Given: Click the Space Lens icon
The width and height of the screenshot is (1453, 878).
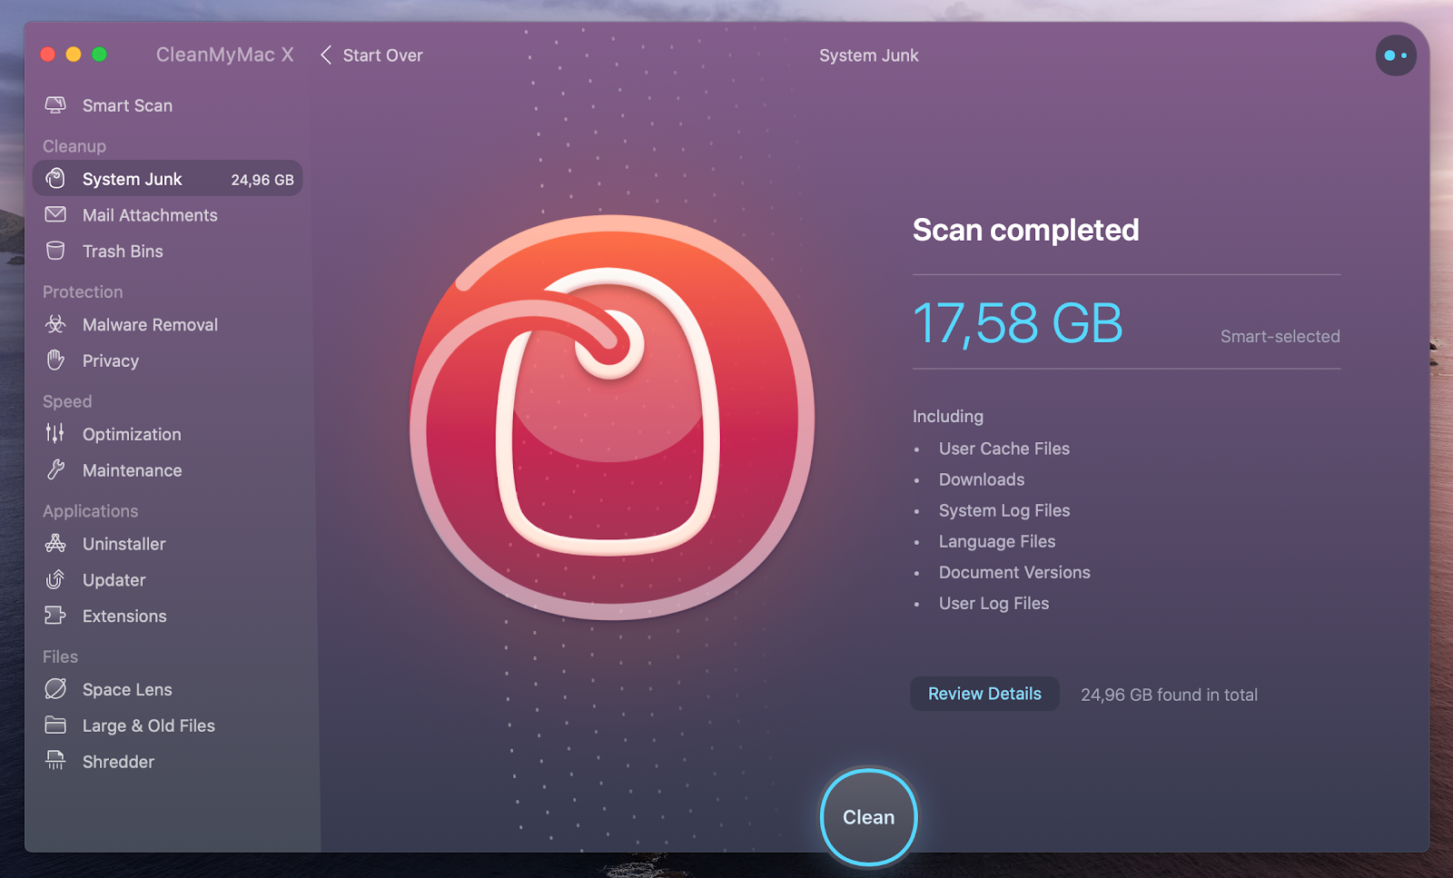Looking at the screenshot, I should click(x=55, y=689).
